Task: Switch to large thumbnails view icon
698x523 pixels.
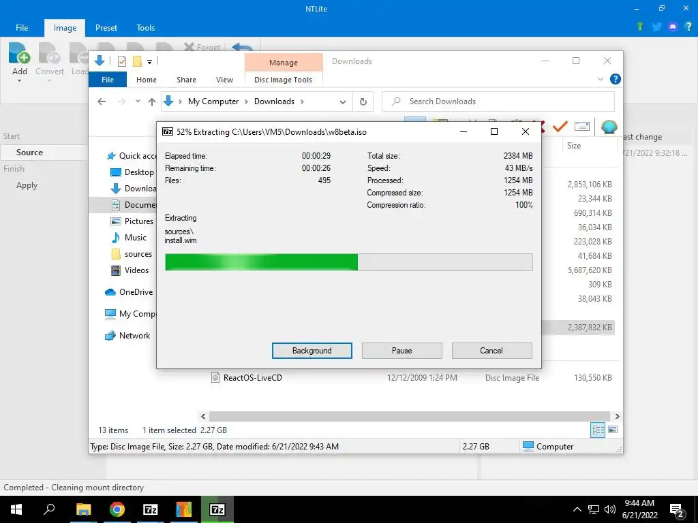Action: coord(613,430)
